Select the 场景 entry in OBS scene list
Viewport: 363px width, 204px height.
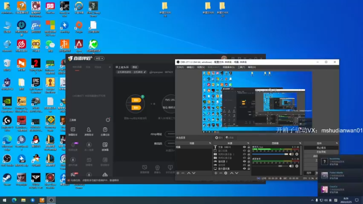[x=194, y=147]
